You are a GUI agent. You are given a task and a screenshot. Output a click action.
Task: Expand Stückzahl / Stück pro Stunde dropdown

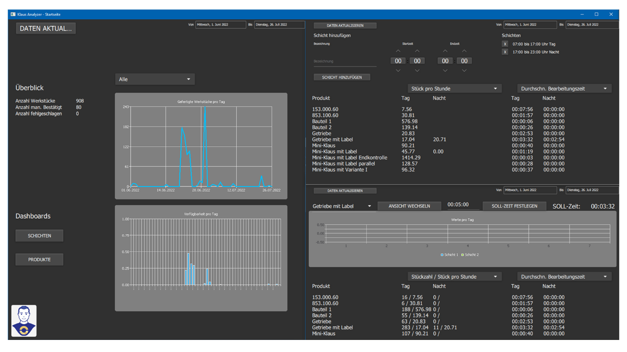pos(454,277)
